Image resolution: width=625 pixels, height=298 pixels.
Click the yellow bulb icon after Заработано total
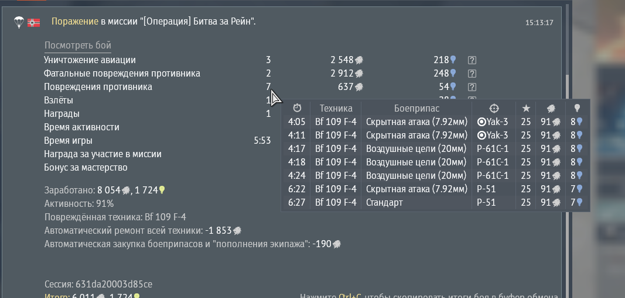[162, 190]
